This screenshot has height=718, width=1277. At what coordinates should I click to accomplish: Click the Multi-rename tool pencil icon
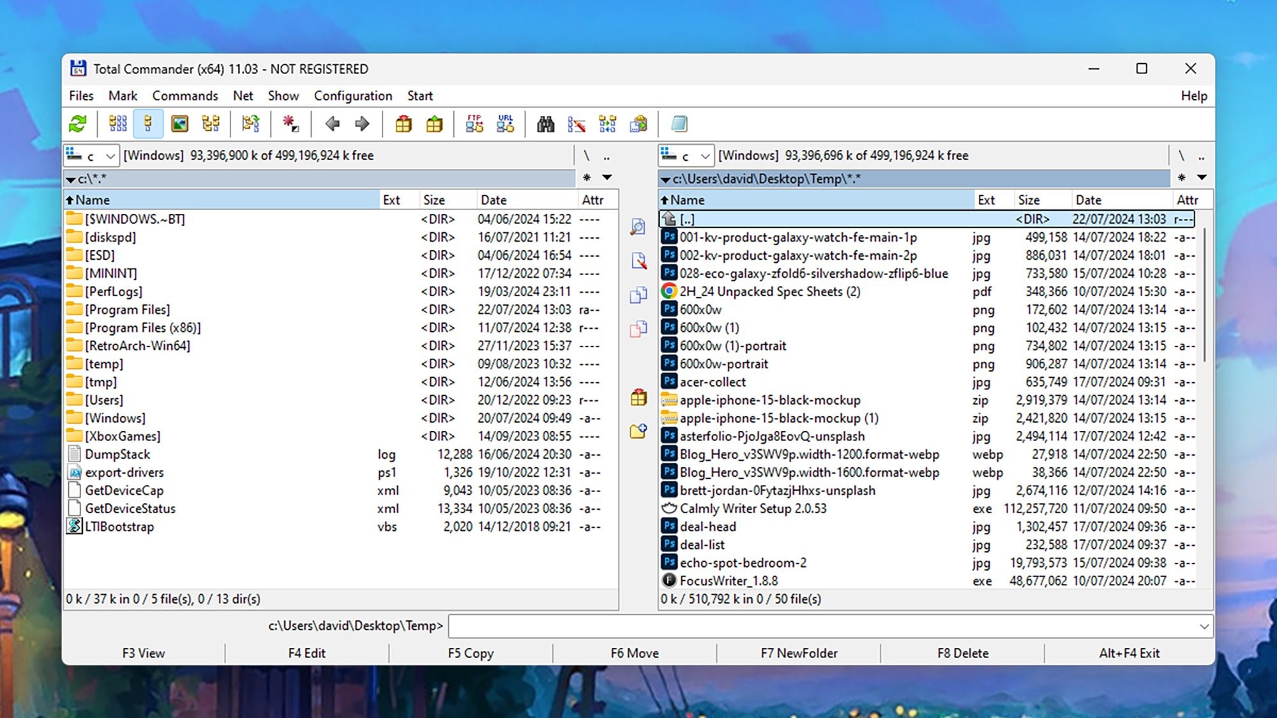pos(577,124)
